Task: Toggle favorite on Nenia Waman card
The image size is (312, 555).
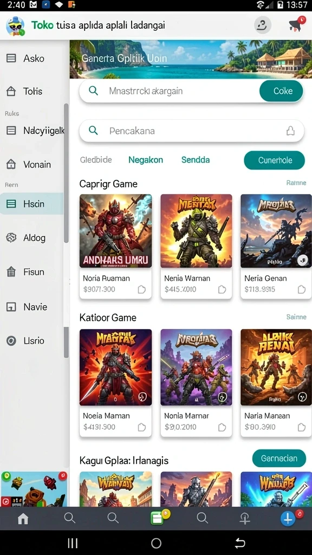Action: pos(222,289)
